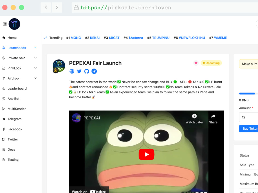
Task: Click the Amount input field
Action: coord(248,117)
